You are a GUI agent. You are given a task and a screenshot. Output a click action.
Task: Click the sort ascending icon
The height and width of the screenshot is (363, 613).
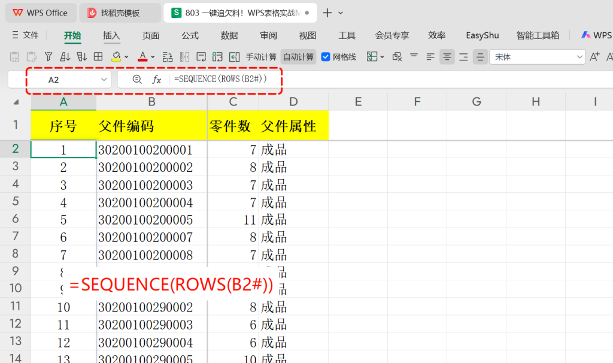click(x=65, y=57)
